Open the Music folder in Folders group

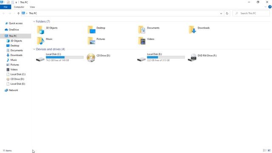pyautogui.click(x=40, y=41)
